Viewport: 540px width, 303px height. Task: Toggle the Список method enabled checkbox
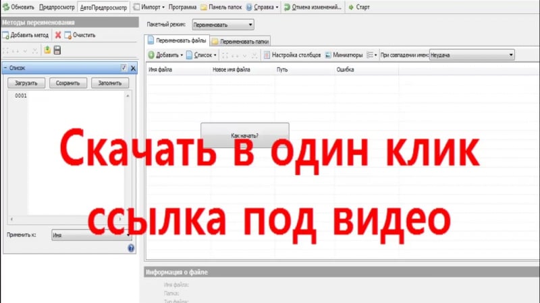pyautogui.click(x=124, y=68)
